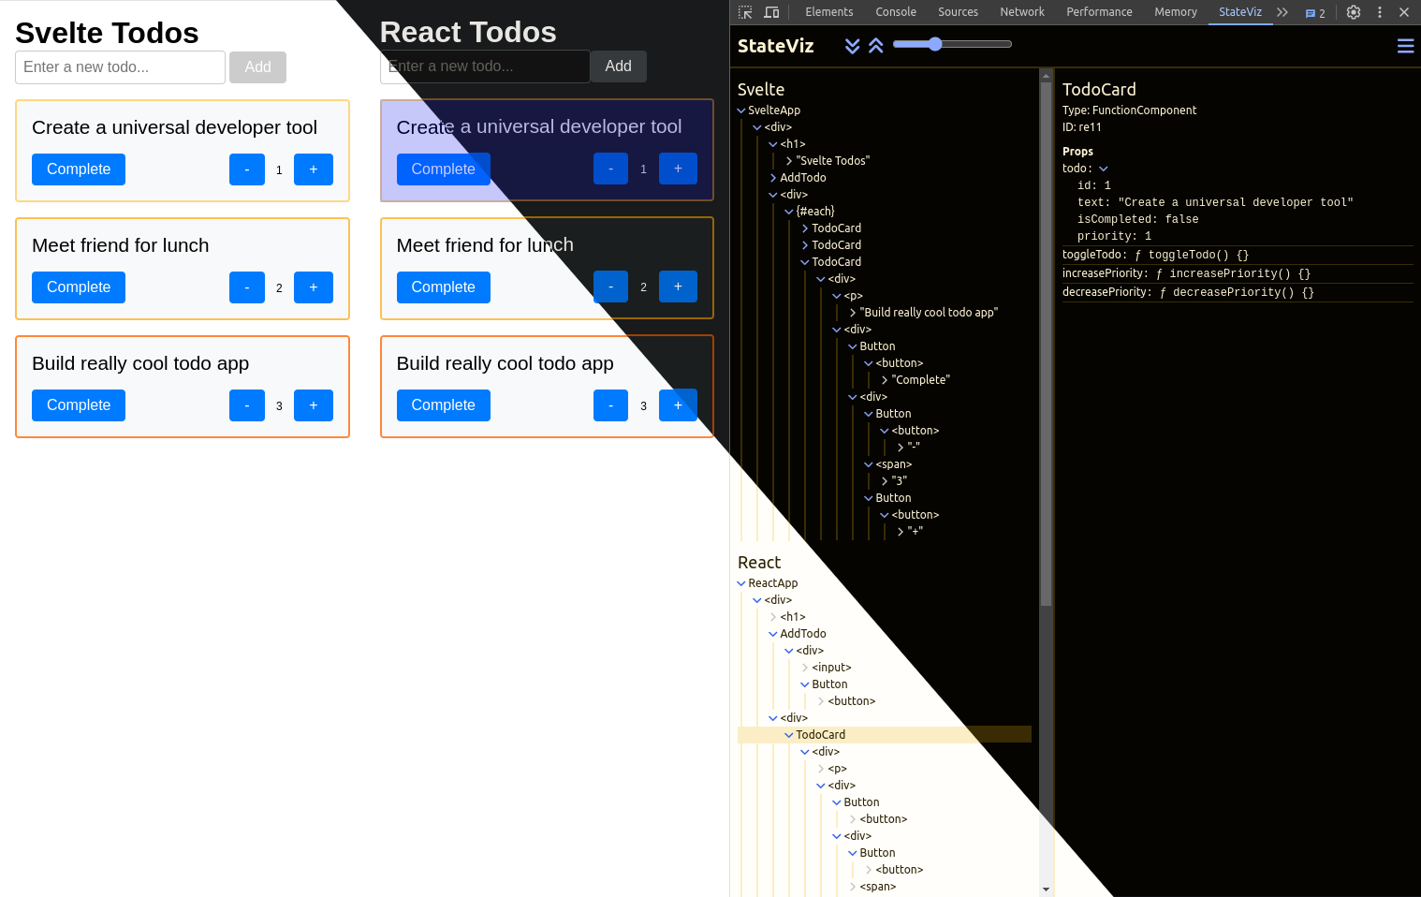Select the StateViz tab
The image size is (1421, 897).
point(1240,12)
